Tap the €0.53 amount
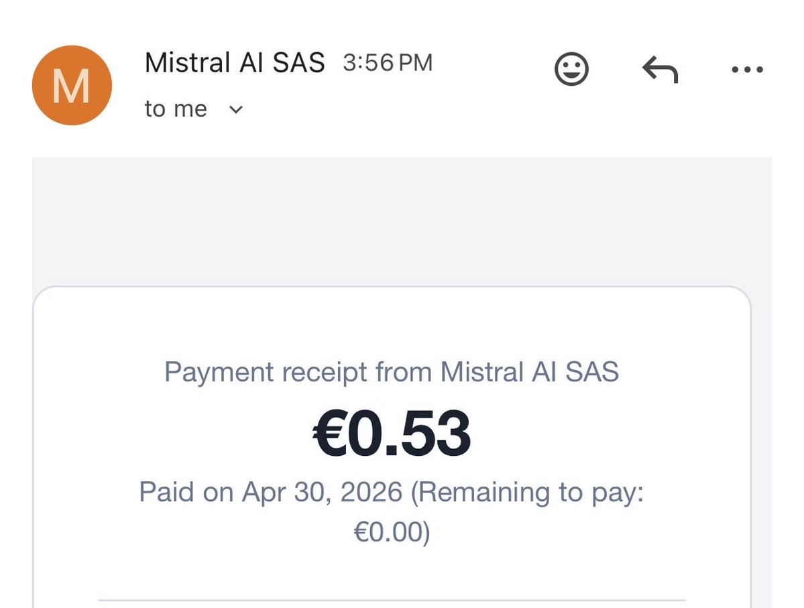Image resolution: width=804 pixels, height=608 pixels. tap(392, 433)
